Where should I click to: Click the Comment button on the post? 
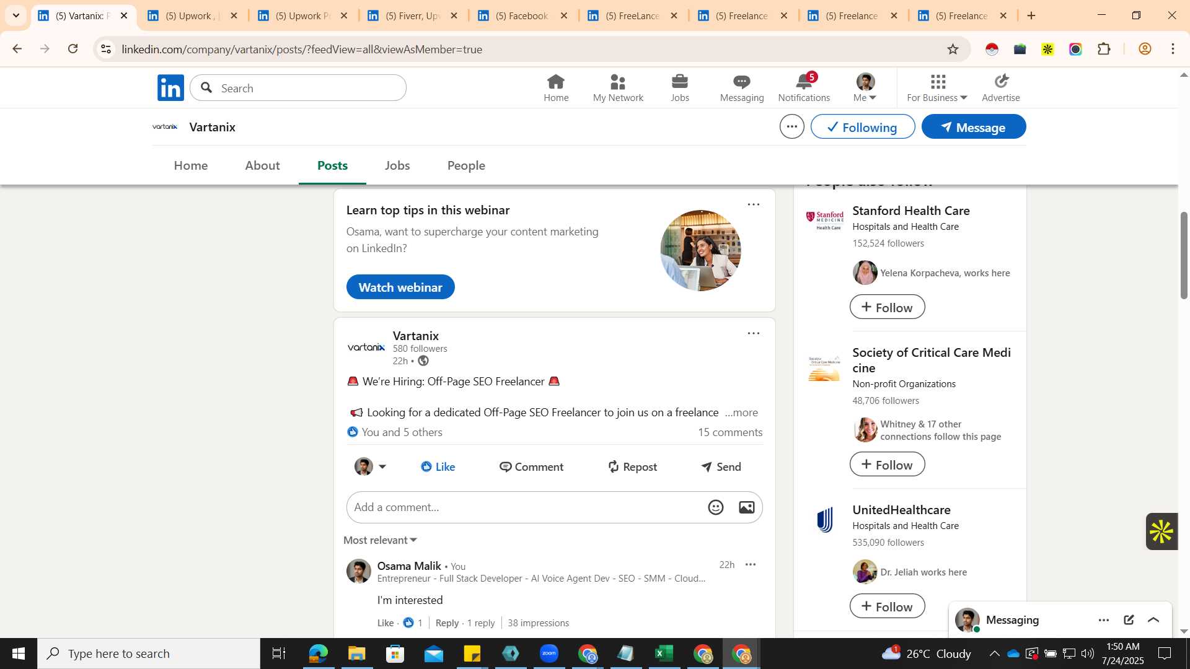(x=531, y=467)
